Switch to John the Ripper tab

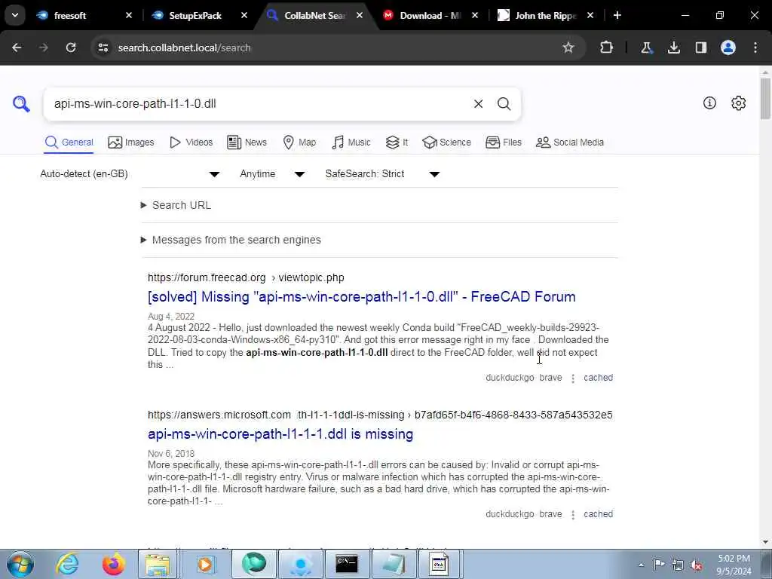coord(544,15)
